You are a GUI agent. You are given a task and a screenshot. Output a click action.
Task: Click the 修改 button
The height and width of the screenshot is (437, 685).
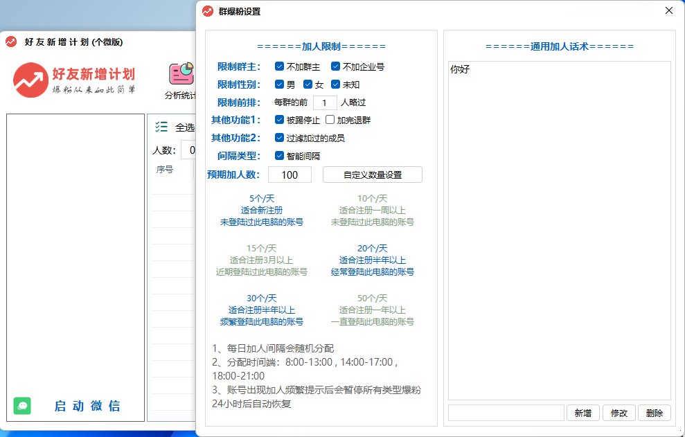pos(619,413)
